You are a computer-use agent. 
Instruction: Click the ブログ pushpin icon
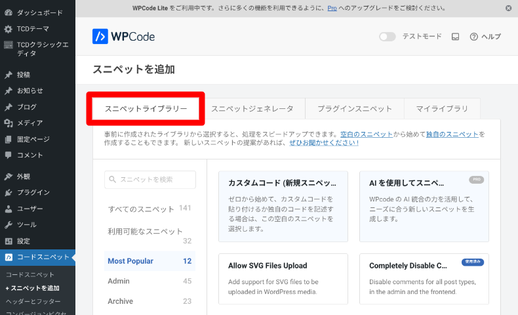click(x=9, y=107)
